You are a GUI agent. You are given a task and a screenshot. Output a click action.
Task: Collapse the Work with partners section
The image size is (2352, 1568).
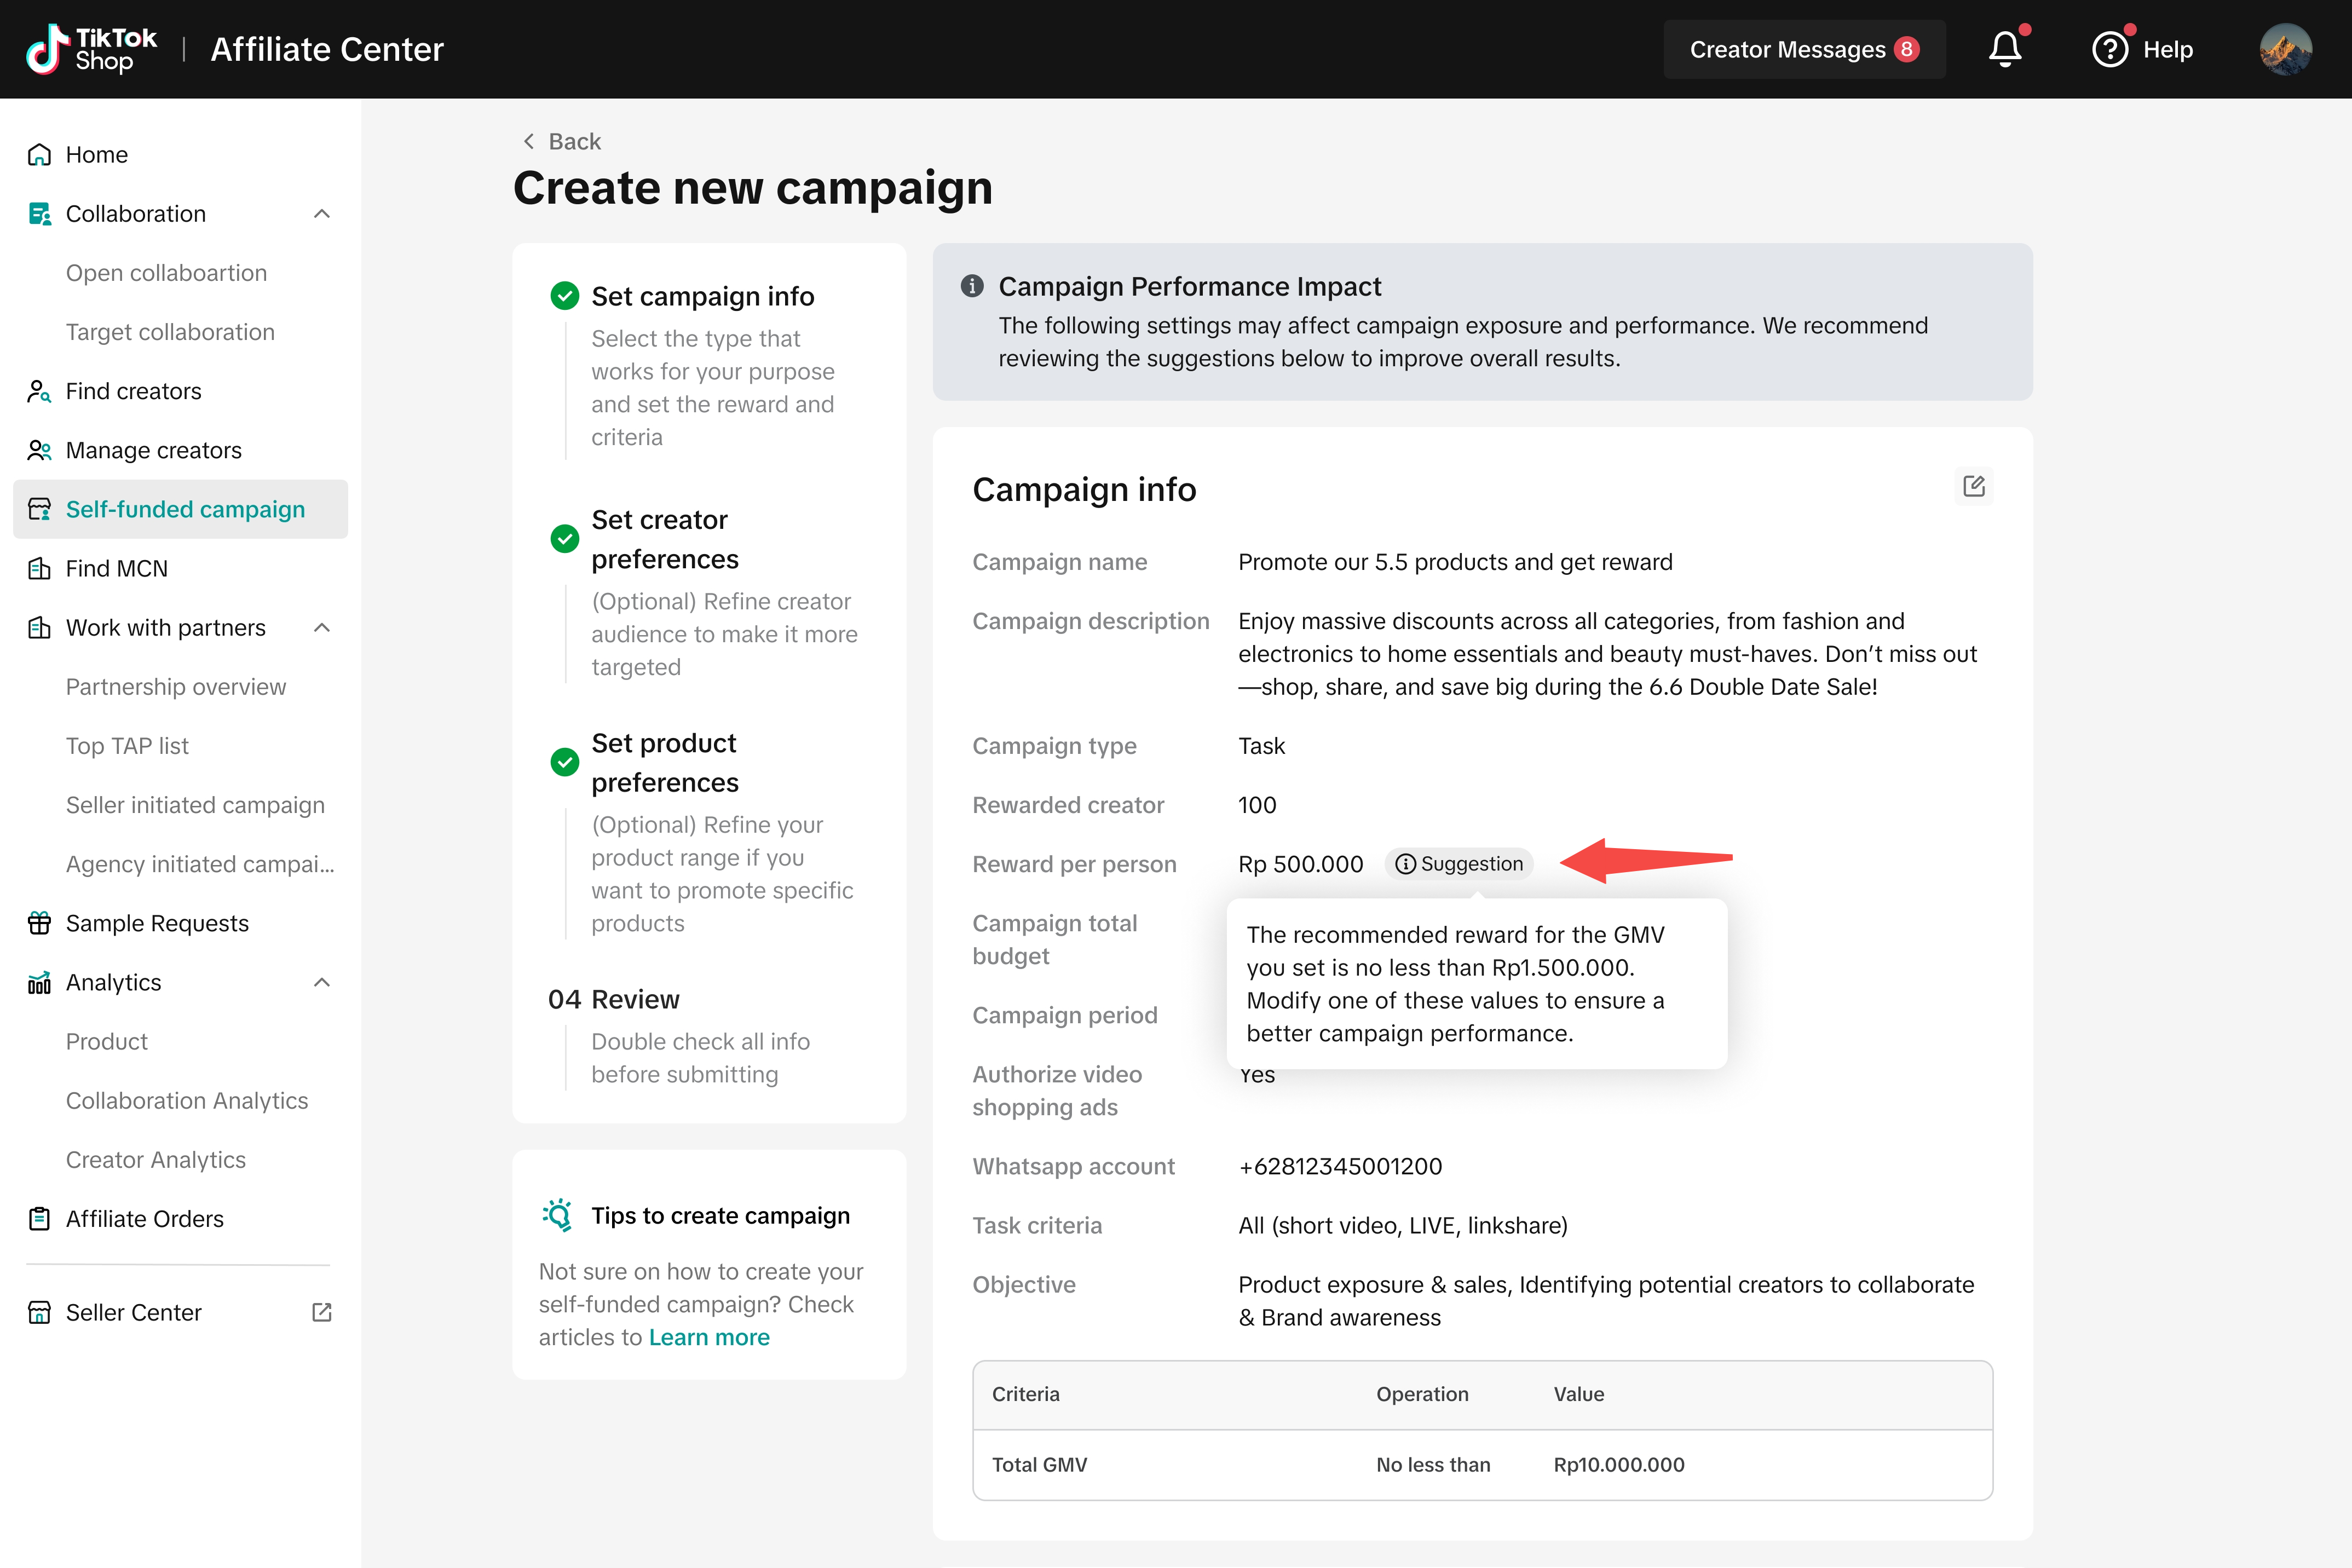coord(322,628)
